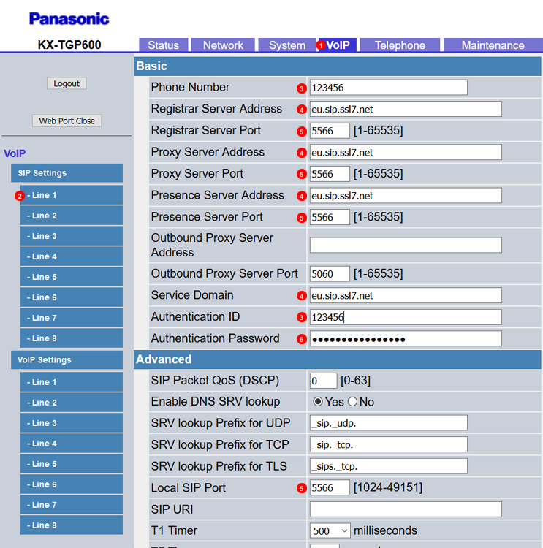
Task: Edit the Proxy Server Address field
Action: click(406, 153)
